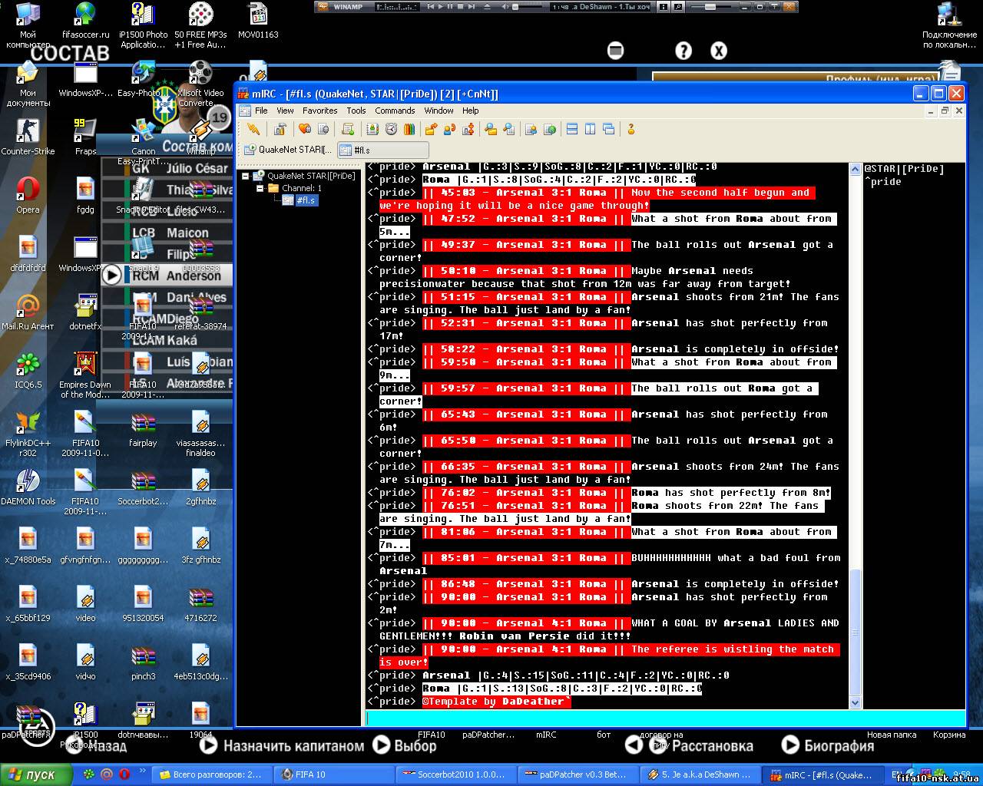Click the DCC Send File toolbar icon
The image size is (983, 786).
pos(431,129)
